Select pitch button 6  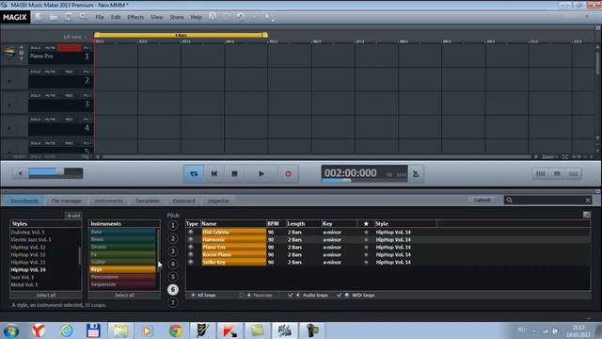(x=173, y=289)
